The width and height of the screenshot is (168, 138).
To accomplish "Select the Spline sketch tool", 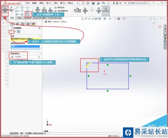I will pyautogui.click(x=27, y=8).
